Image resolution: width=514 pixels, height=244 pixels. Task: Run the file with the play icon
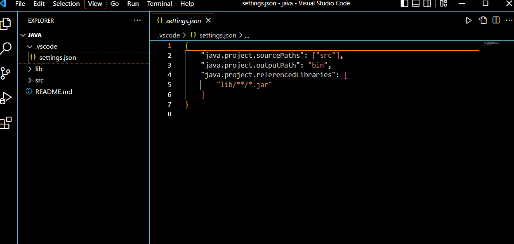click(469, 20)
